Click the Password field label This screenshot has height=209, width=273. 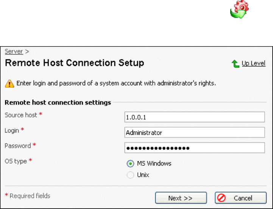coord(17,145)
